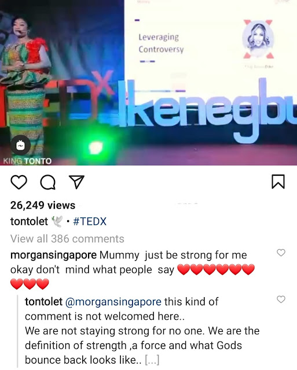Viewport: 297px width, 370px height.
Task: Tap the Ikenegbu stage lettering in video
Action: click(207, 111)
